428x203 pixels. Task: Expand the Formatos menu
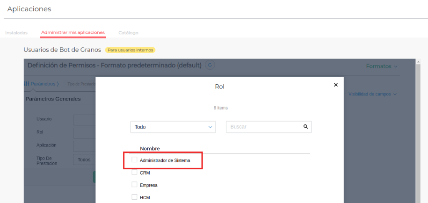pyautogui.click(x=382, y=66)
